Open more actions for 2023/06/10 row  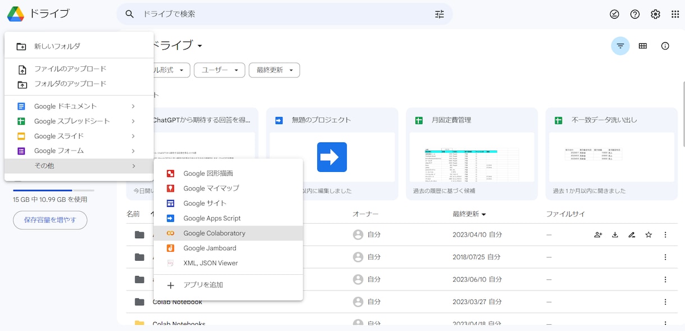[665, 279]
